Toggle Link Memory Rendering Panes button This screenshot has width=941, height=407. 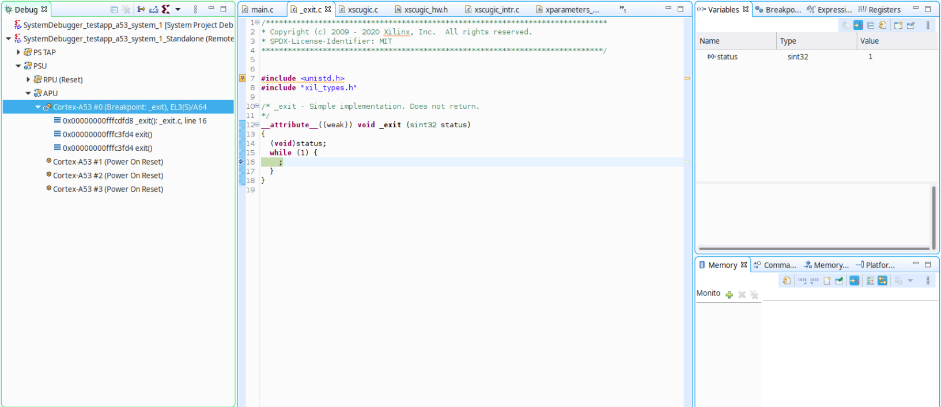[x=882, y=281]
